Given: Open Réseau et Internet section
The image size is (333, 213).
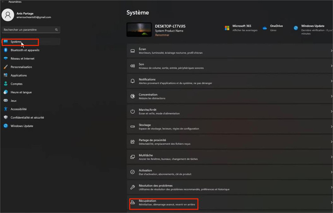Looking at the screenshot, I should [31, 59].
